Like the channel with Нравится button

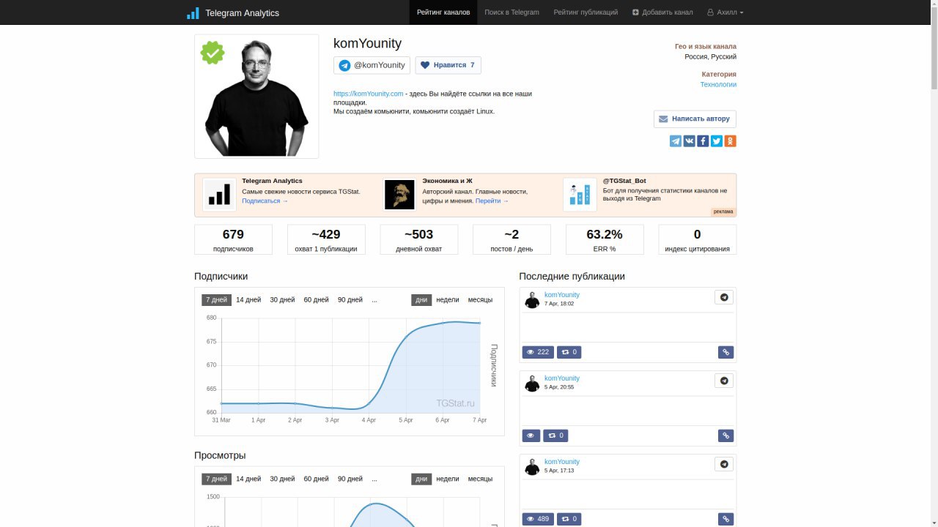pos(448,65)
